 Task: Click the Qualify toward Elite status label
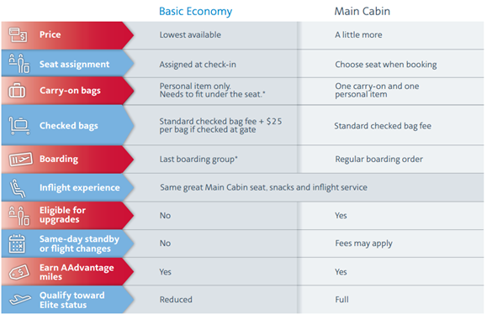72,300
